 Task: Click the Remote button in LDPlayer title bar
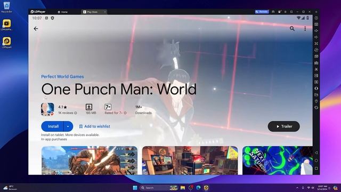click(x=262, y=12)
